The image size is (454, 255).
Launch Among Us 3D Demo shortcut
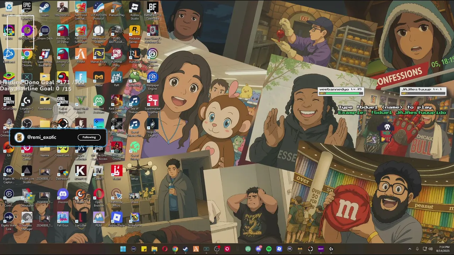coord(63,34)
